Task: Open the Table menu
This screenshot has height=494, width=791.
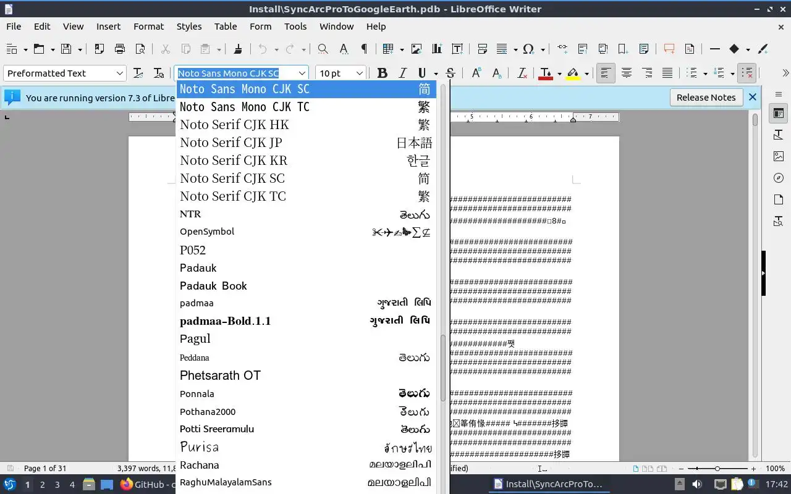Action: click(x=226, y=27)
